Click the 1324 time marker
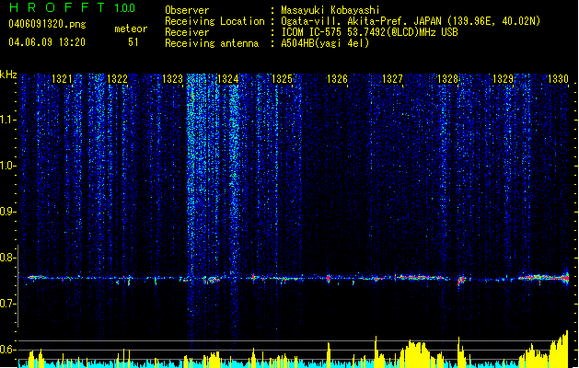Viewport: 579px width, 368px height. pos(228,78)
